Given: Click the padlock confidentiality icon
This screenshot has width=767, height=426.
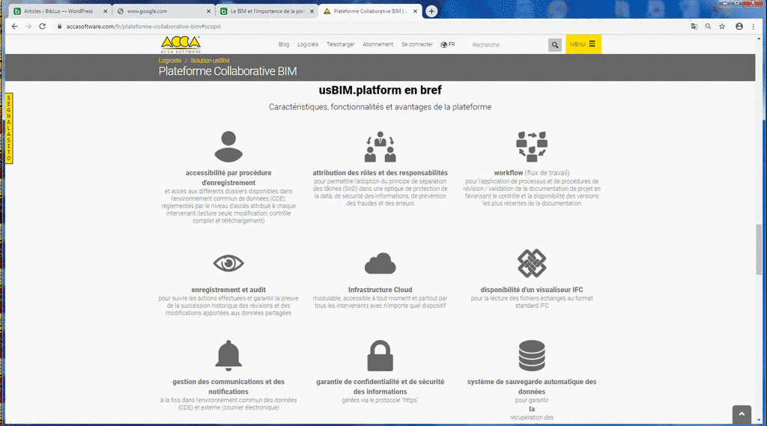Looking at the screenshot, I should pyautogui.click(x=380, y=356).
